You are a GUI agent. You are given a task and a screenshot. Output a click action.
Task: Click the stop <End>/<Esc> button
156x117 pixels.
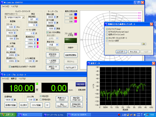pos(62,105)
